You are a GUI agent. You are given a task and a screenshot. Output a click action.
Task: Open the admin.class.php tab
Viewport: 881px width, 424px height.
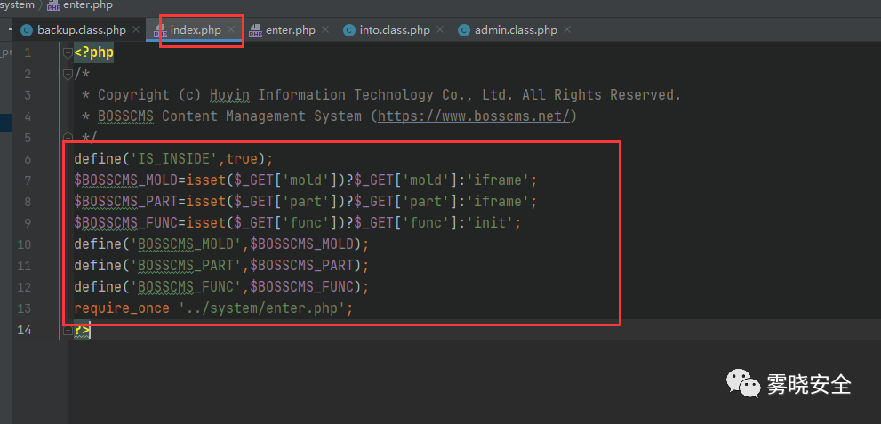point(515,30)
